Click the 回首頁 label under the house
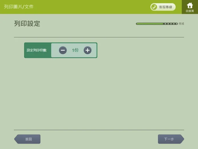This screenshot has width=198, height=149. [190, 11]
